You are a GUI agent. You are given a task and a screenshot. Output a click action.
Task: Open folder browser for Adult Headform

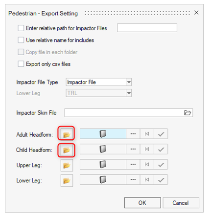click(x=67, y=134)
